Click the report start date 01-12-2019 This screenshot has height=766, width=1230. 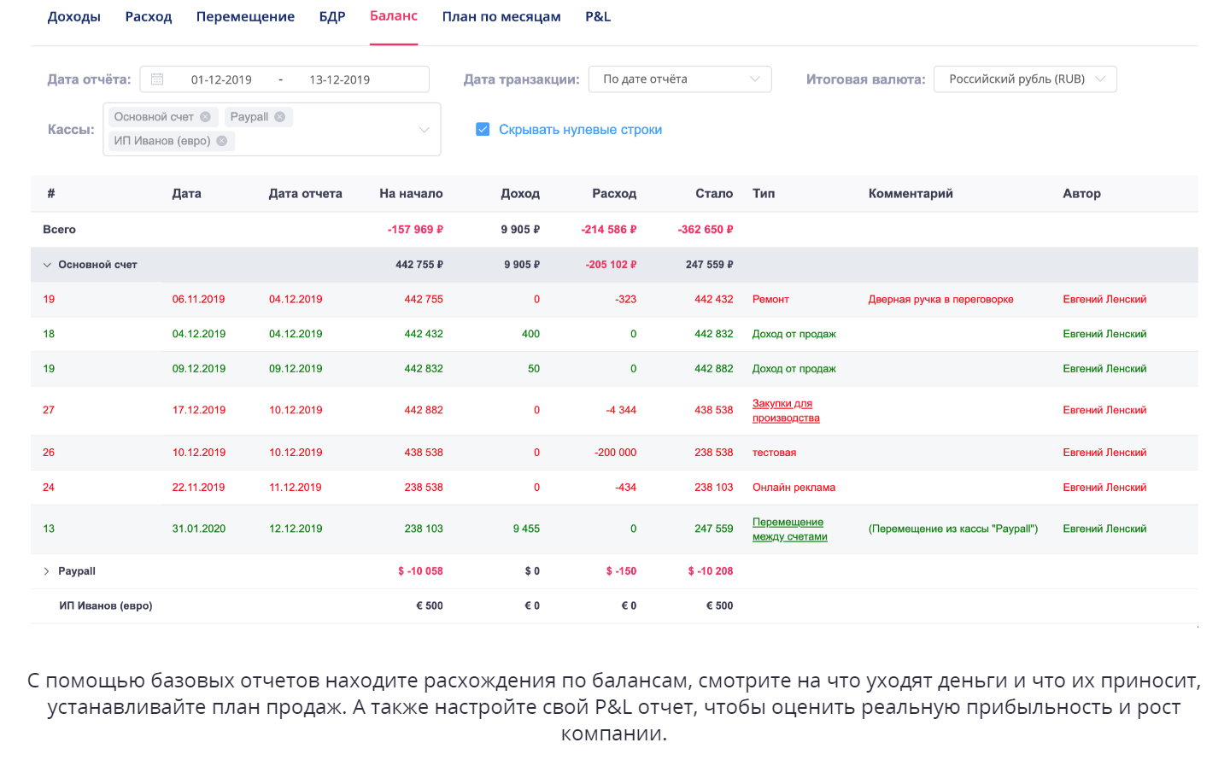[x=221, y=80]
